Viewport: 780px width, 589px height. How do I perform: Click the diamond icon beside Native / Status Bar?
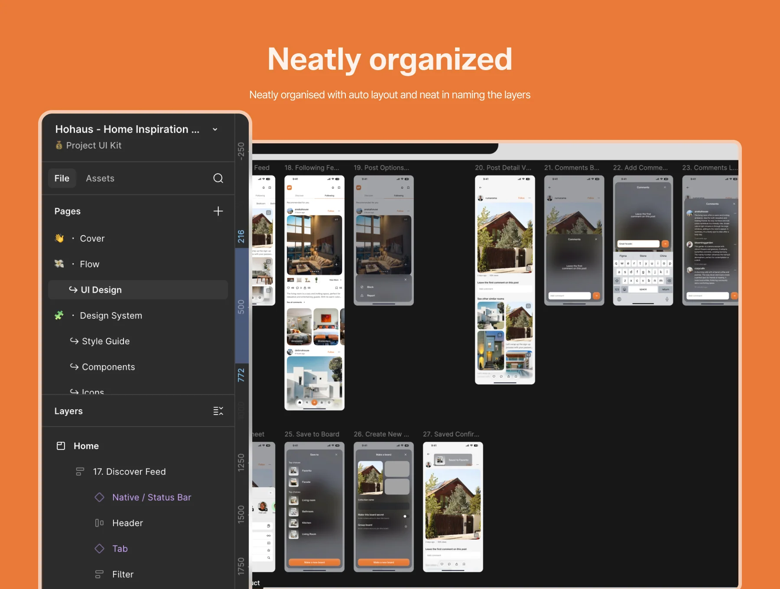pos(99,497)
